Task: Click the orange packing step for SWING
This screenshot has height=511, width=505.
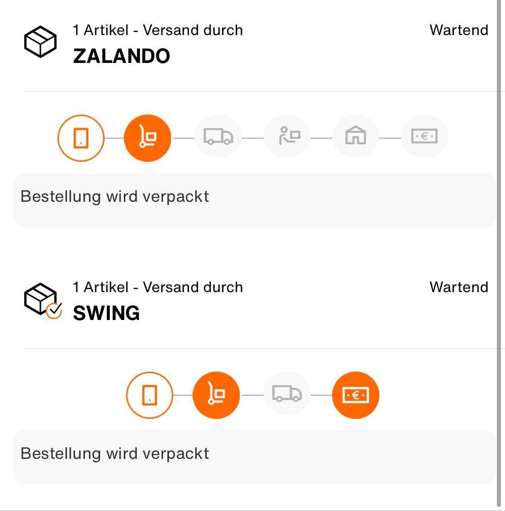Action: [x=216, y=395]
